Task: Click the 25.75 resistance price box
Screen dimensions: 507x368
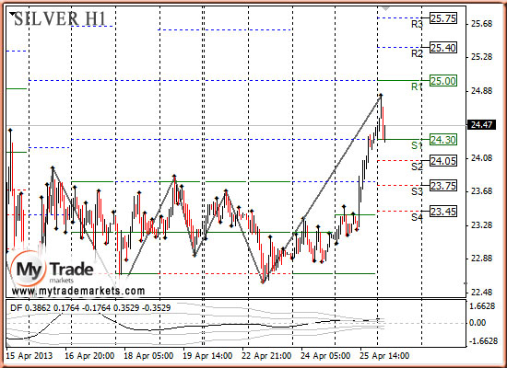Action: [x=443, y=18]
